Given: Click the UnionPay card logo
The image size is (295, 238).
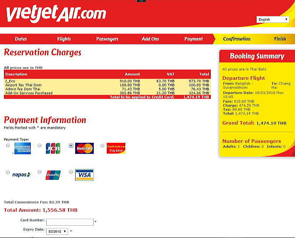Looking at the screenshot, I should 53,175.
